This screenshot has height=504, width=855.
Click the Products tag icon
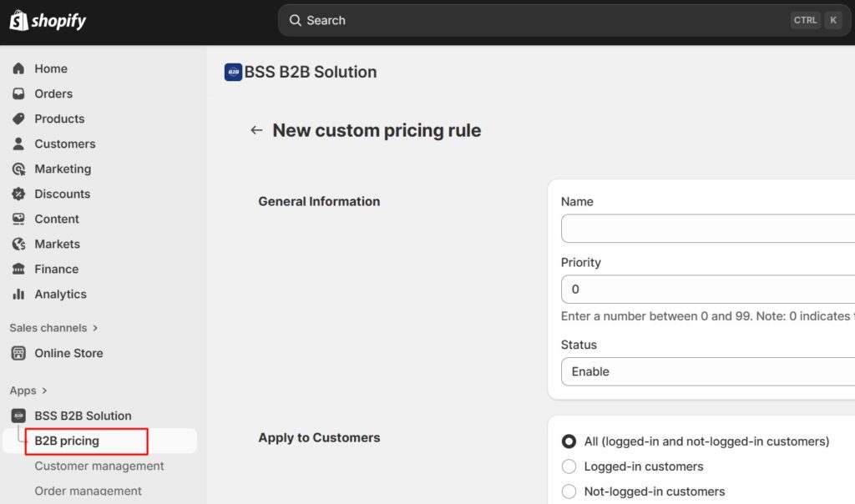[x=18, y=118]
